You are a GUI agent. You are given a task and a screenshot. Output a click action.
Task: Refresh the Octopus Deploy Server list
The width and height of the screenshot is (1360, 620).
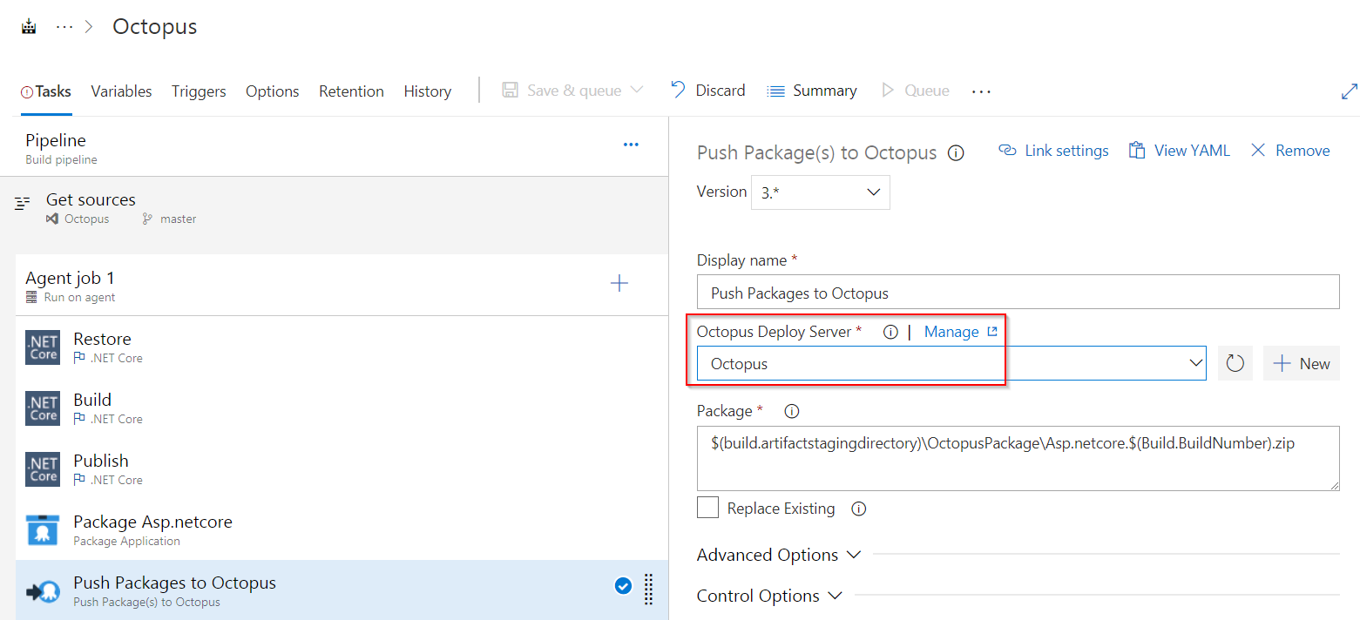tap(1235, 364)
